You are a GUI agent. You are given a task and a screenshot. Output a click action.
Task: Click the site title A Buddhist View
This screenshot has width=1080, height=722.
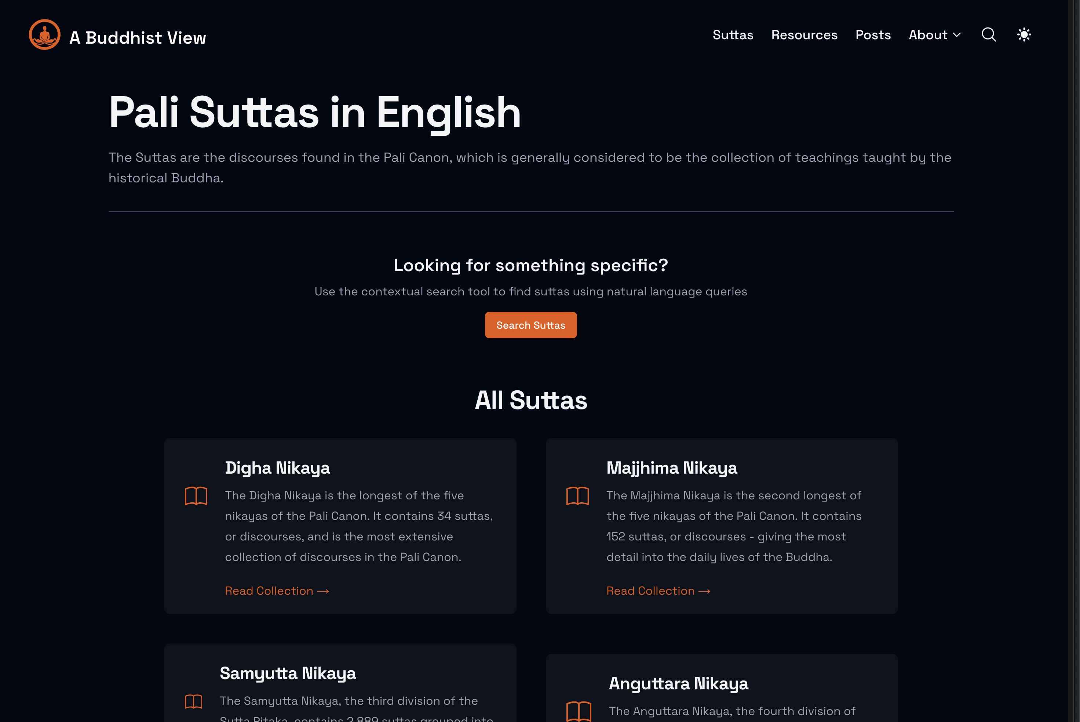138,37
